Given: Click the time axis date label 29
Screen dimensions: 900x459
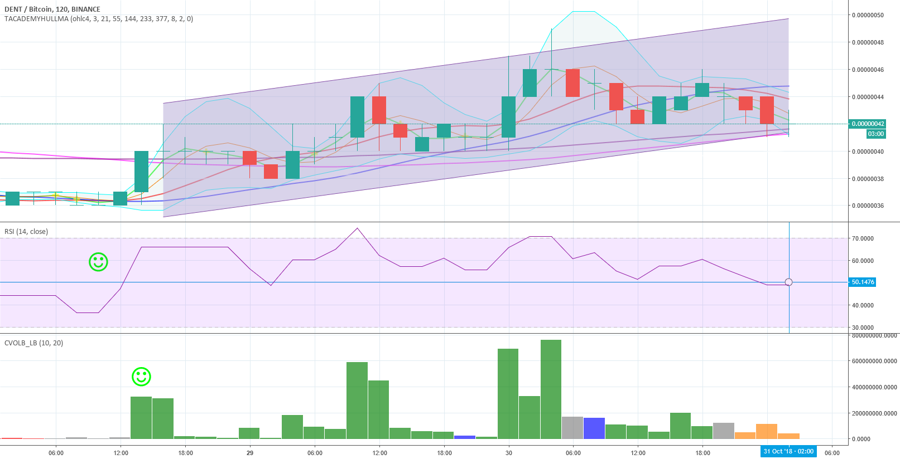Looking at the screenshot, I should [x=250, y=453].
